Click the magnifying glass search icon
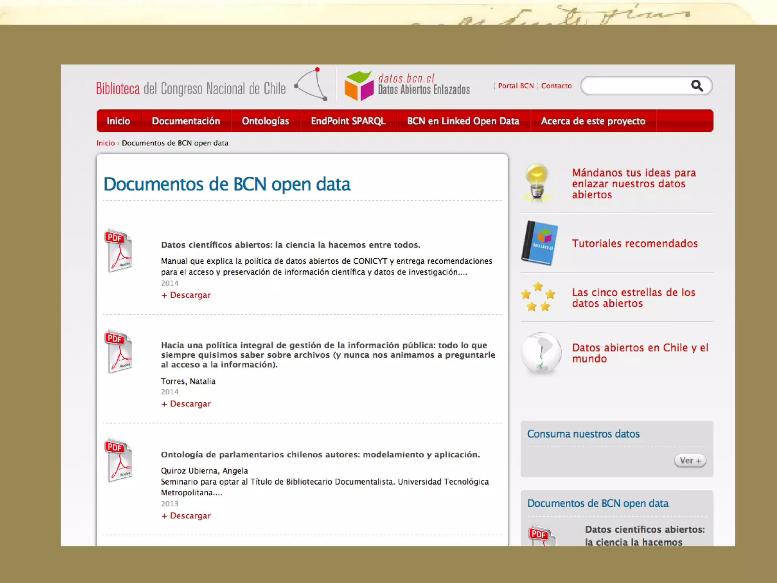The image size is (777, 583). pyautogui.click(x=697, y=86)
